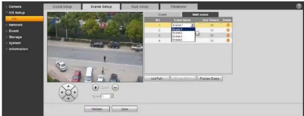The width and height of the screenshot is (304, 116).
Task: Pan camera right with PTZ right arrow
Action: [x=75, y=92]
